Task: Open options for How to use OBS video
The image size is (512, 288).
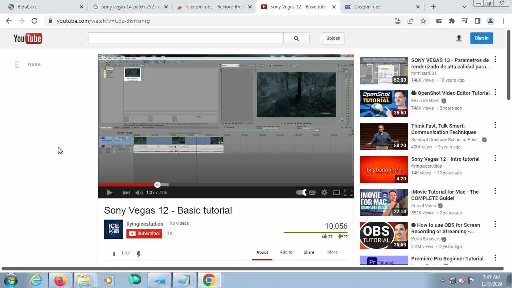Action: 495,224
